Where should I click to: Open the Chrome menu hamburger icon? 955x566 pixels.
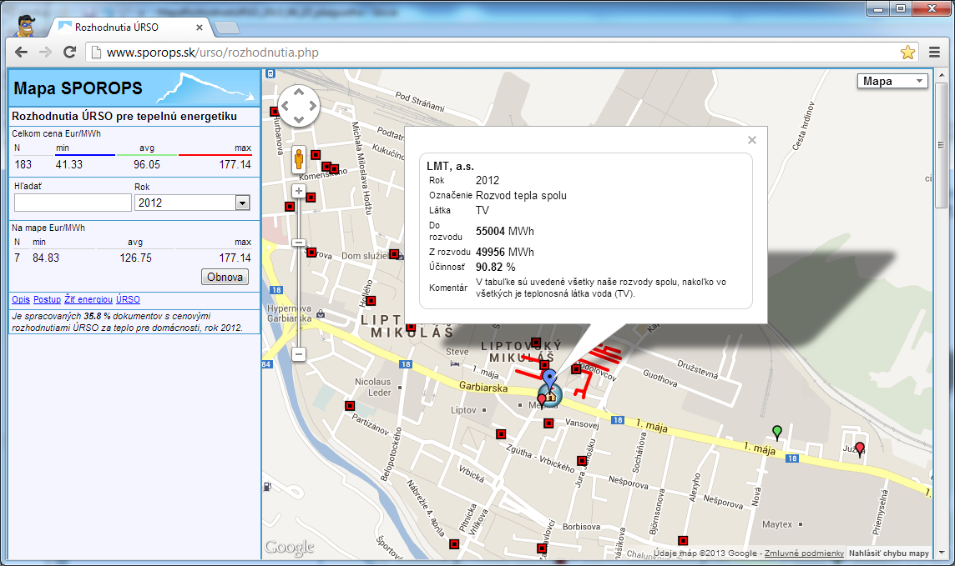934,53
